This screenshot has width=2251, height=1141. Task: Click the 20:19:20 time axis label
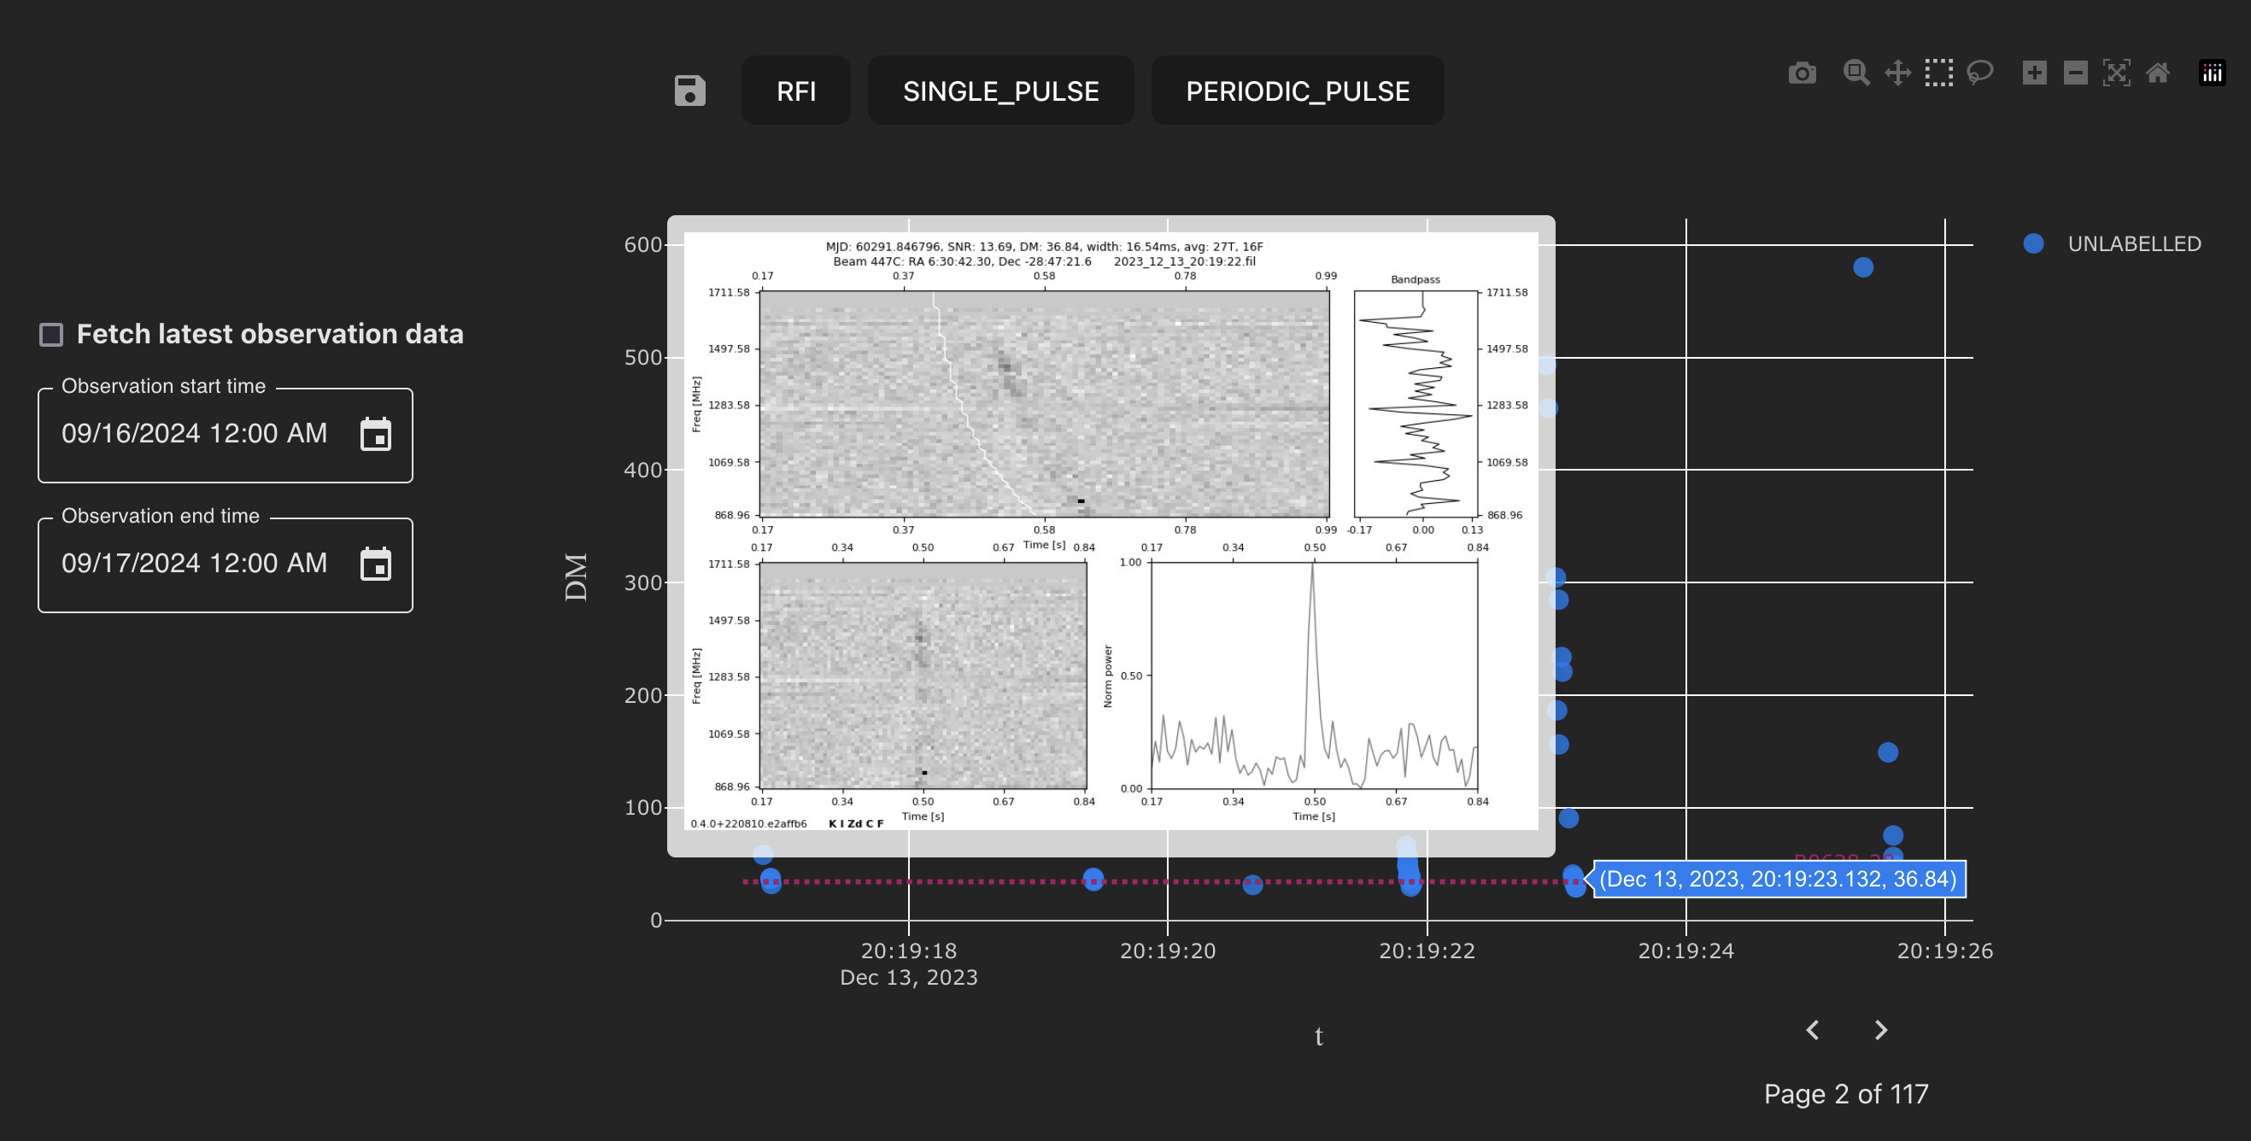[1168, 951]
